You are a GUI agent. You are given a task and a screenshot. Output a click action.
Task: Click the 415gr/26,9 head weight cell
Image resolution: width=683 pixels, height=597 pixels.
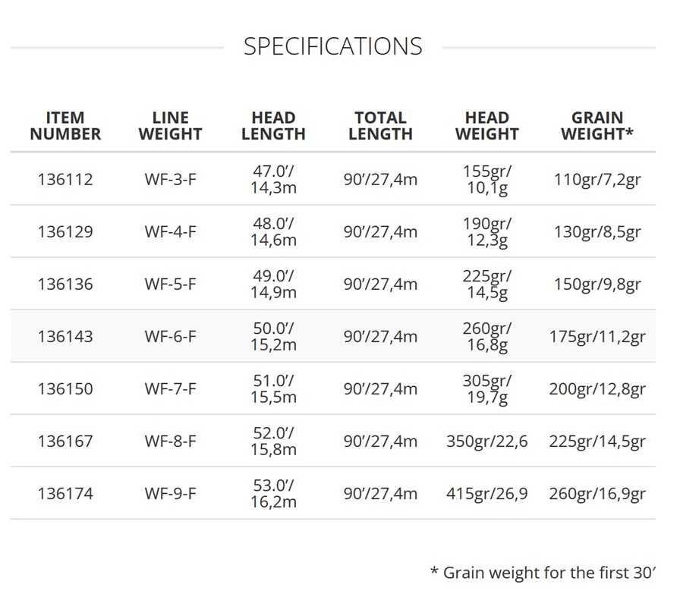coord(486,494)
